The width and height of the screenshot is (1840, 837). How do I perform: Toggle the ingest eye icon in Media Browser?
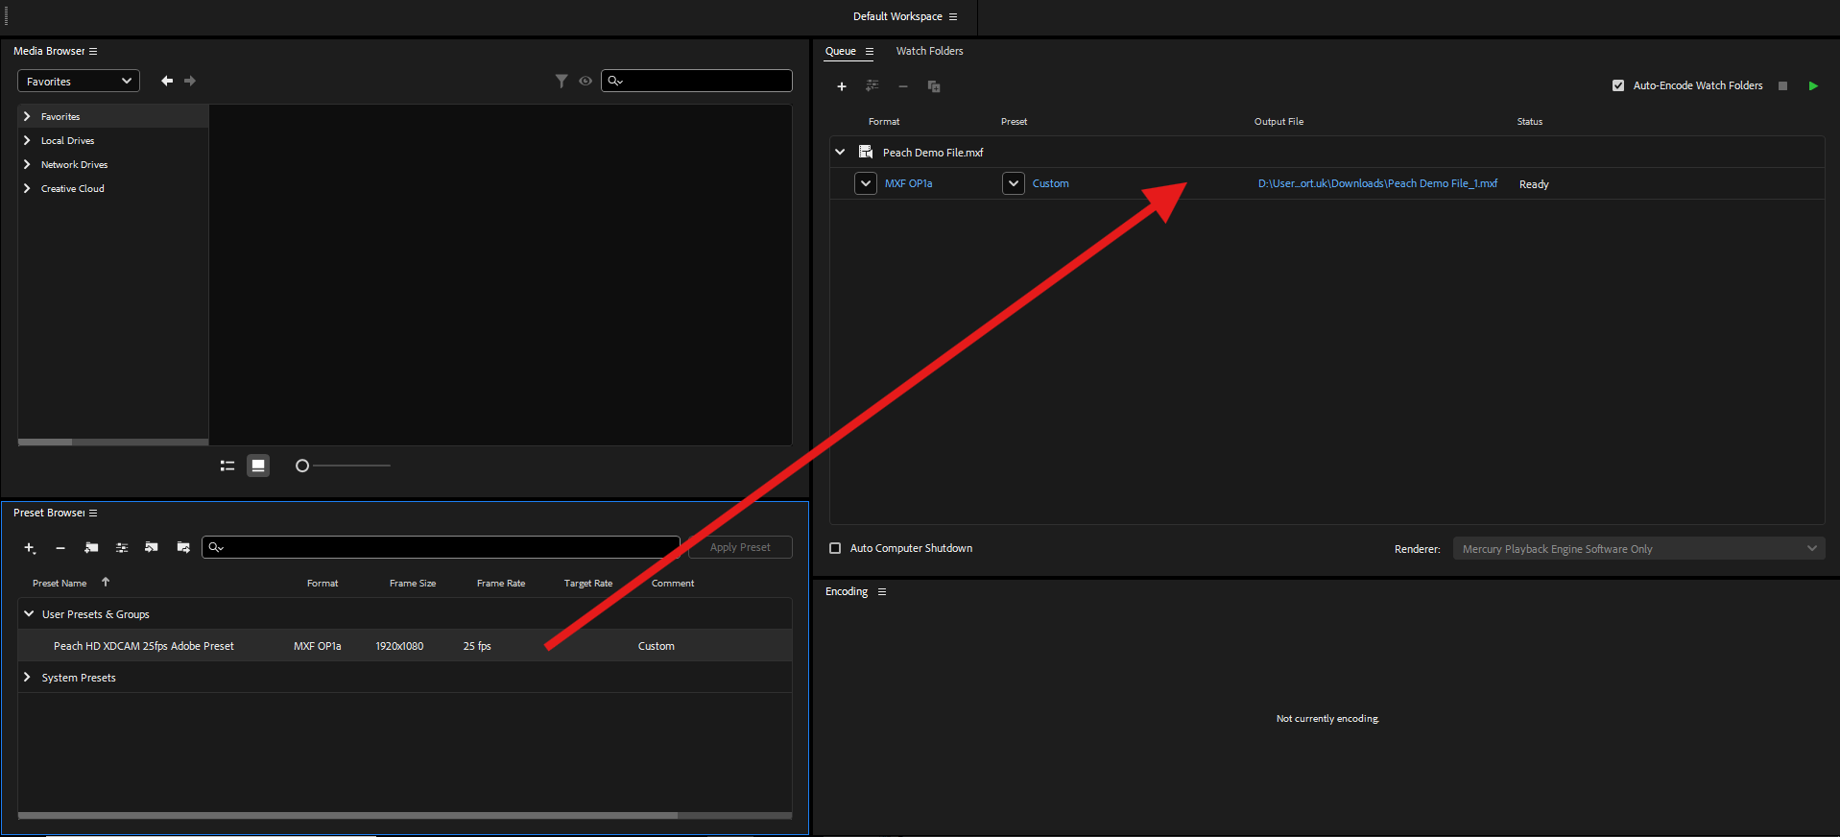(585, 82)
